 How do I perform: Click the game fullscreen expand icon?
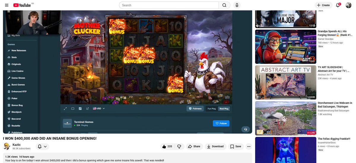pyautogui.click(x=65, y=109)
